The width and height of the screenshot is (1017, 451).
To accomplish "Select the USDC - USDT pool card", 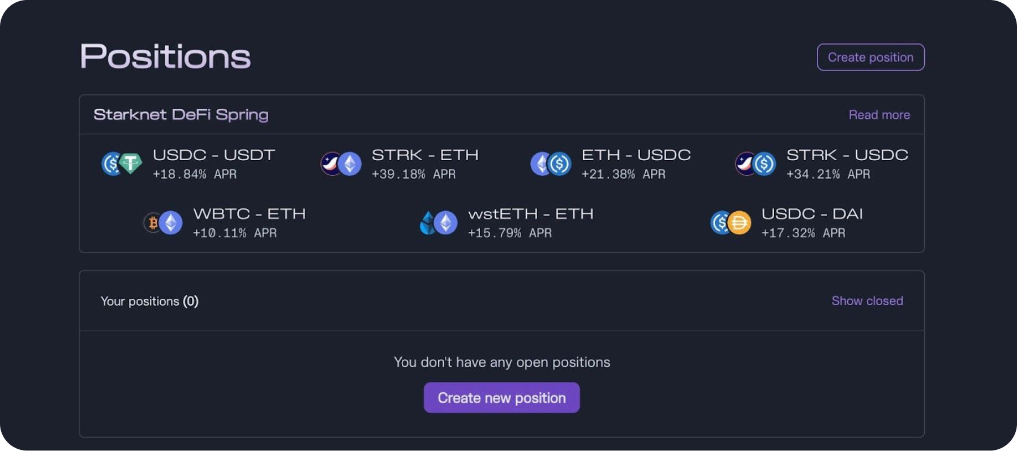I will point(187,164).
